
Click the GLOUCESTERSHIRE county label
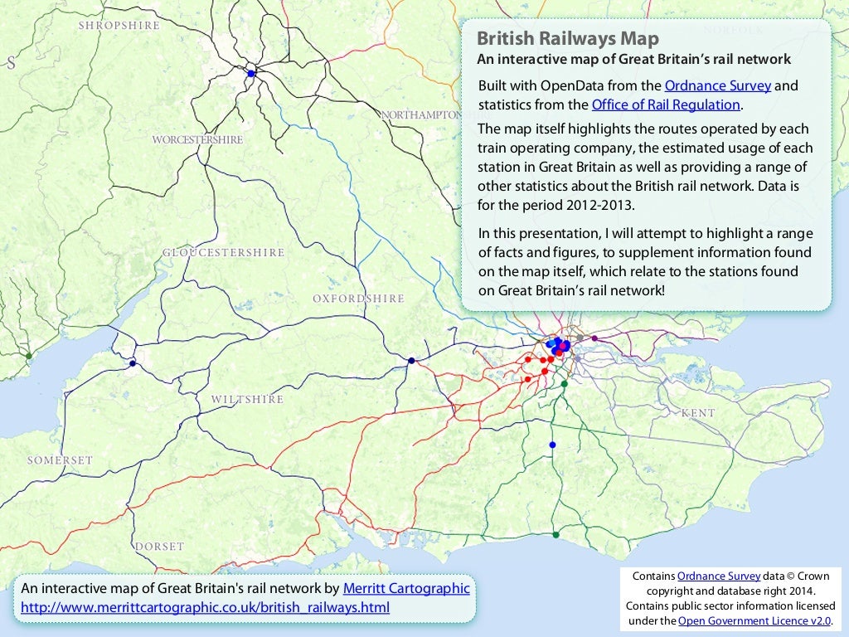pos(223,252)
